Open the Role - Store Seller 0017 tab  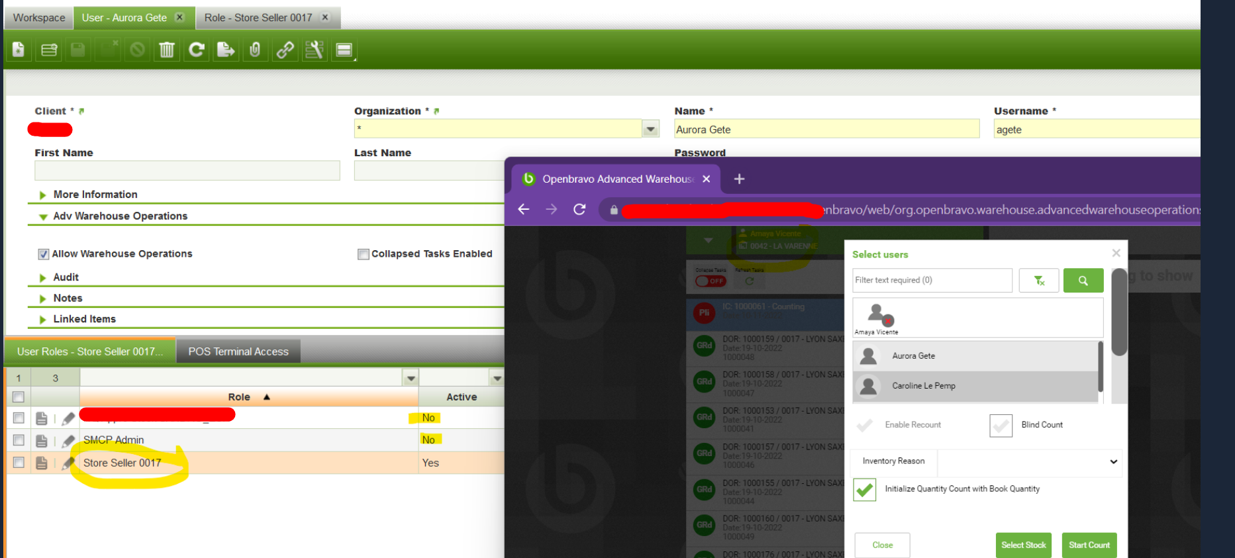(x=268, y=18)
